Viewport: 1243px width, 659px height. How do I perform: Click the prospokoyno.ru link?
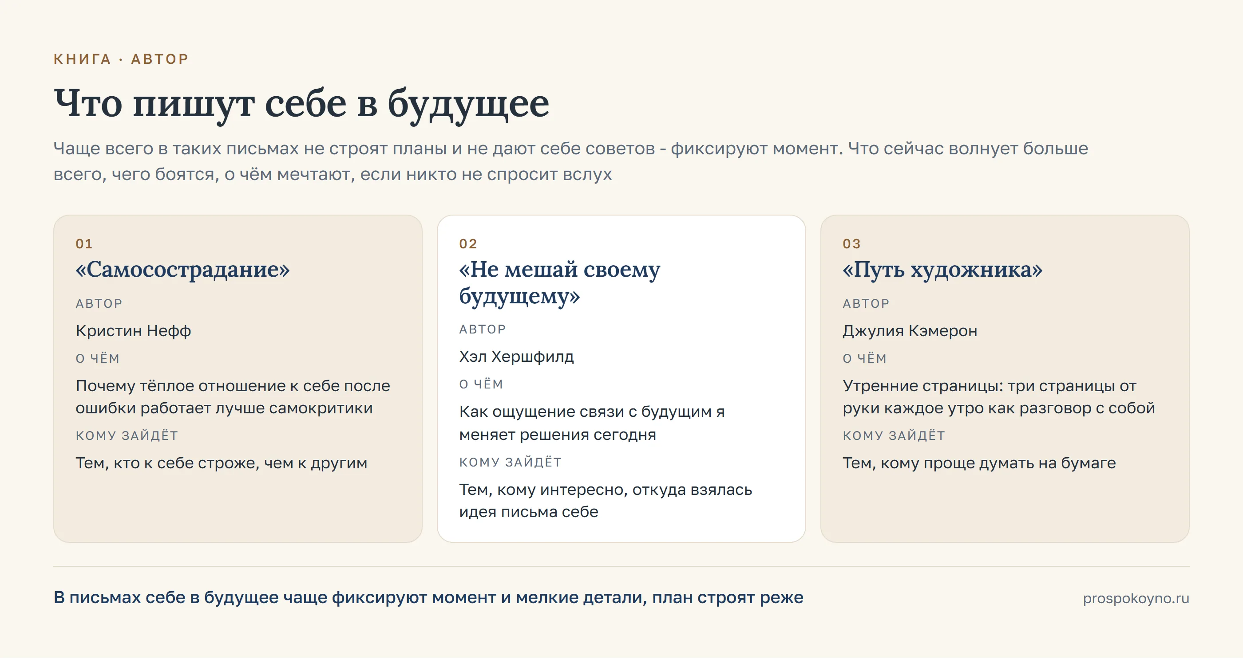point(1136,598)
